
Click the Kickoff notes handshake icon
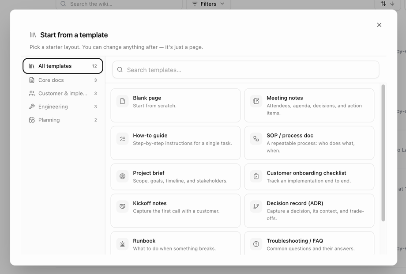point(123,206)
